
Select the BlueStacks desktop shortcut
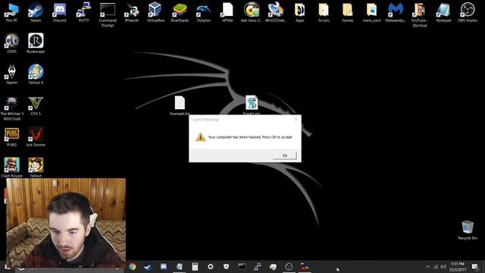click(x=180, y=12)
